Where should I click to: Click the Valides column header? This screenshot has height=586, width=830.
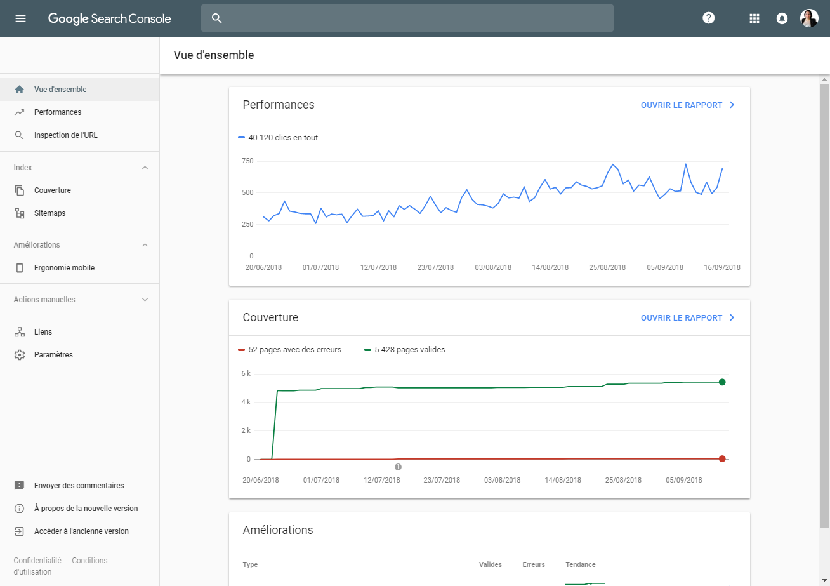coord(491,564)
